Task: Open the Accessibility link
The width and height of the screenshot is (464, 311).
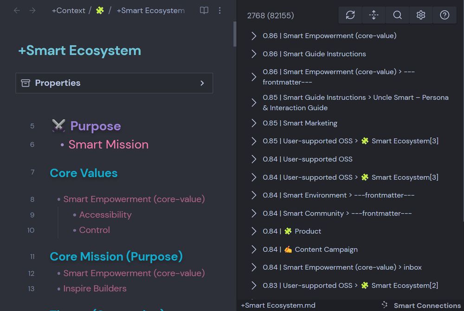Action: tap(105, 215)
